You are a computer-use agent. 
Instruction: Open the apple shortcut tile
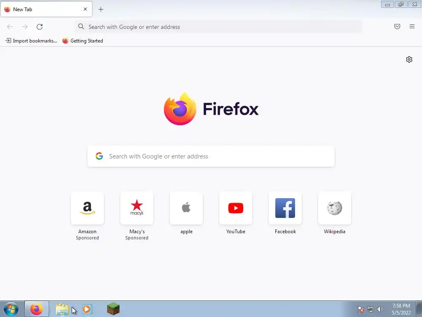(186, 208)
